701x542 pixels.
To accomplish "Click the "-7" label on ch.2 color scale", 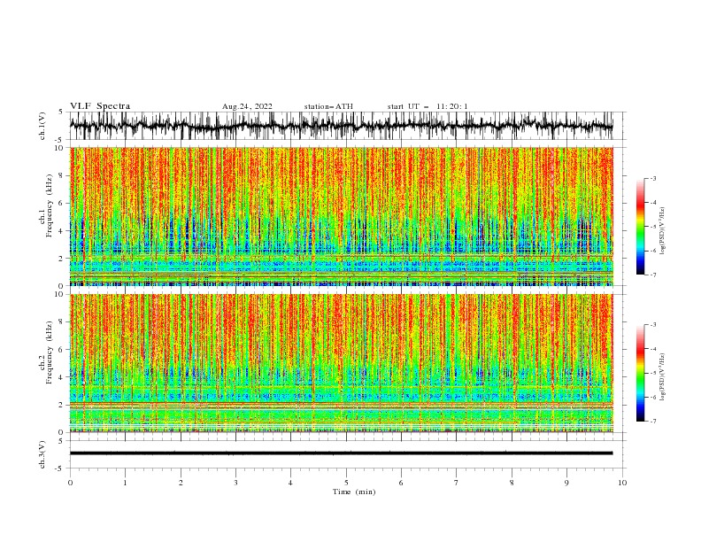I will 652,421.
